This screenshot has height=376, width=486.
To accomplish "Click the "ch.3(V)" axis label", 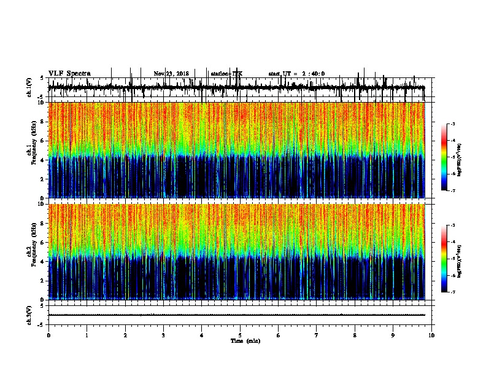I will pyautogui.click(x=29, y=315).
